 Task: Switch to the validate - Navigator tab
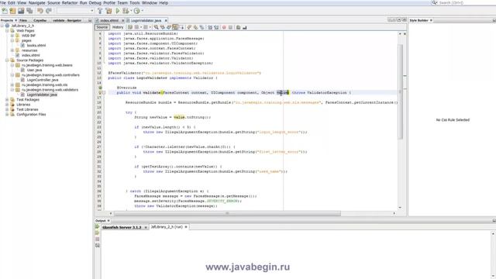(x=67, y=20)
